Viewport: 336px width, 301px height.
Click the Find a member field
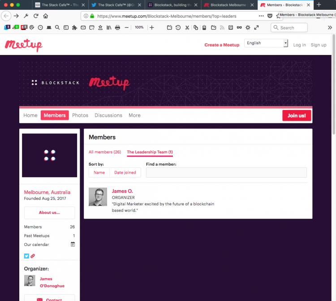pyautogui.click(x=226, y=173)
